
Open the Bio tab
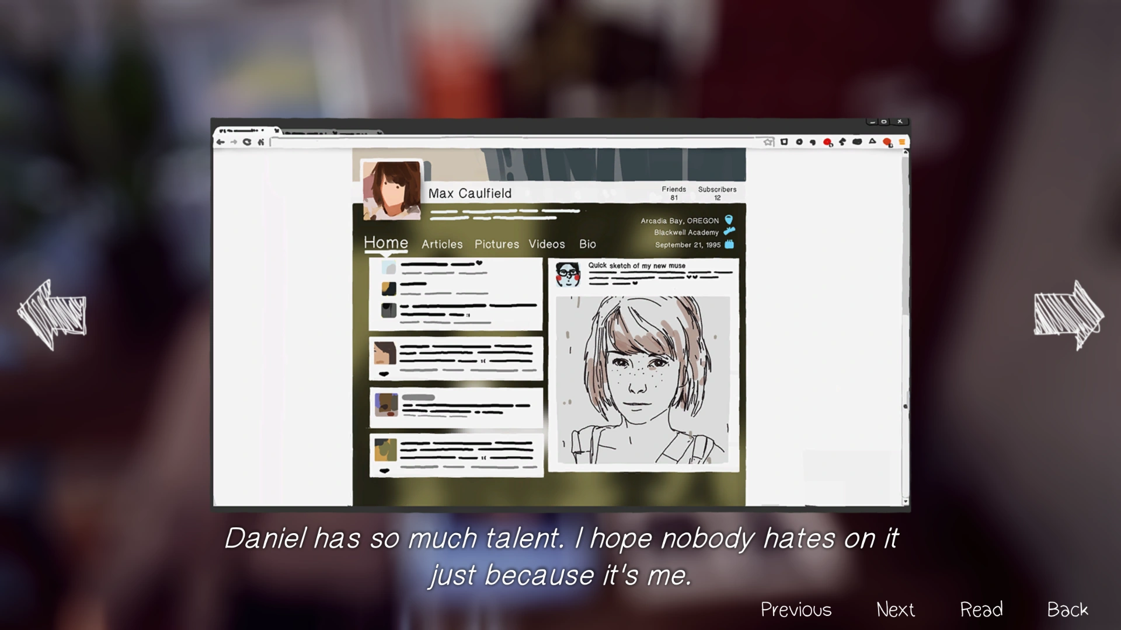(x=587, y=244)
